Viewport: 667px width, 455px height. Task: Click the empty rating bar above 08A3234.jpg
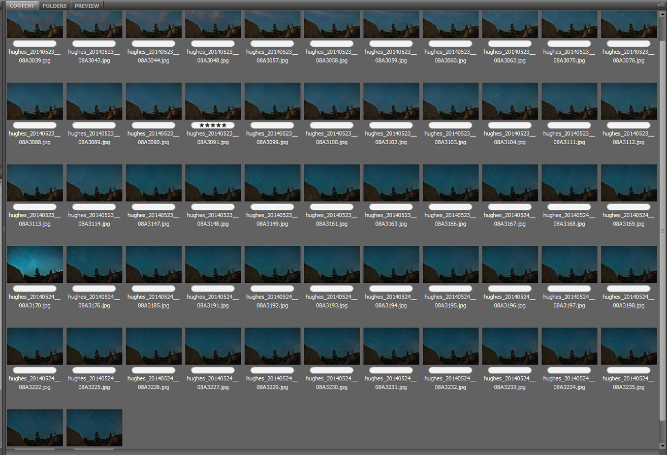point(569,370)
